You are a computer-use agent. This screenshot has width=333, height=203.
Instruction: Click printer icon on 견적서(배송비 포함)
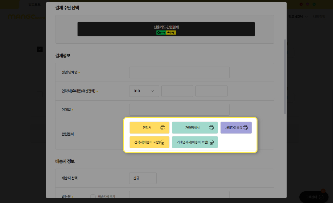click(163, 142)
